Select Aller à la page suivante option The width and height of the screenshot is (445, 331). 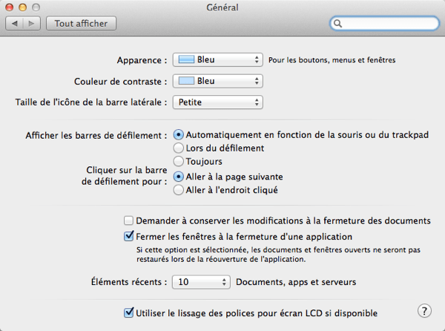click(x=179, y=177)
